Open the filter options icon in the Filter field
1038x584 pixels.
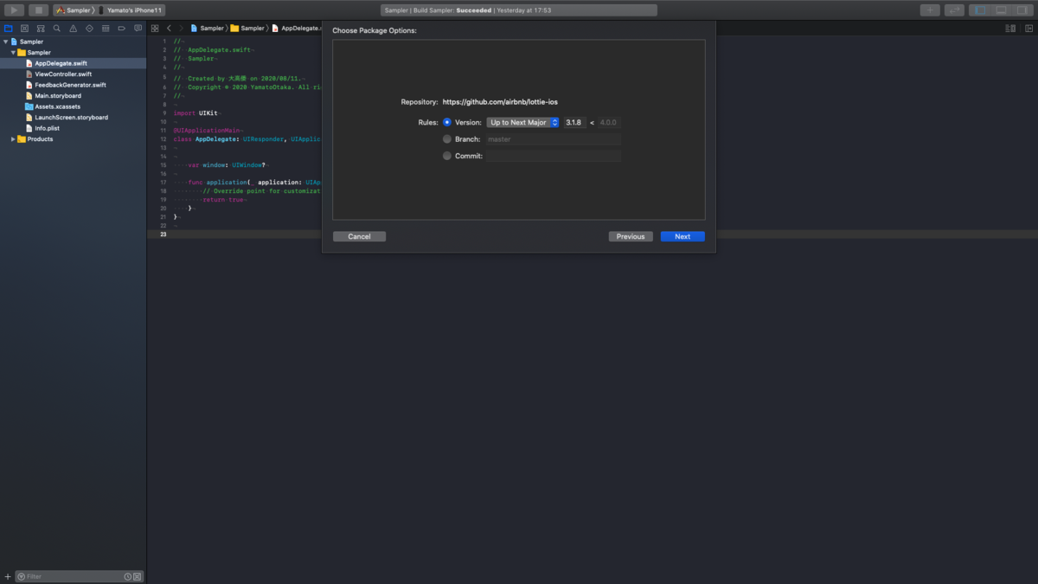click(x=22, y=576)
